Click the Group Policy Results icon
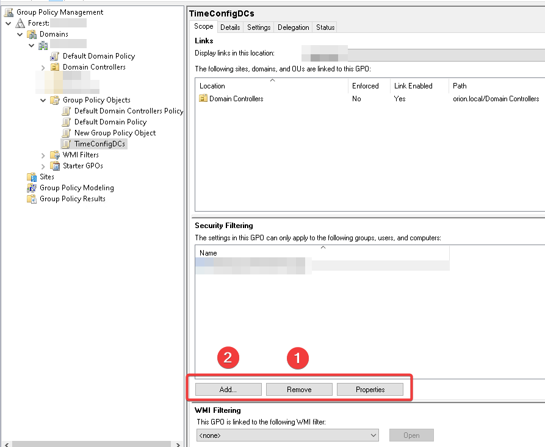This screenshot has width=545, height=447. (x=32, y=199)
